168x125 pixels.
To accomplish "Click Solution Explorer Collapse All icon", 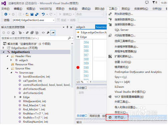I will [32, 33].
